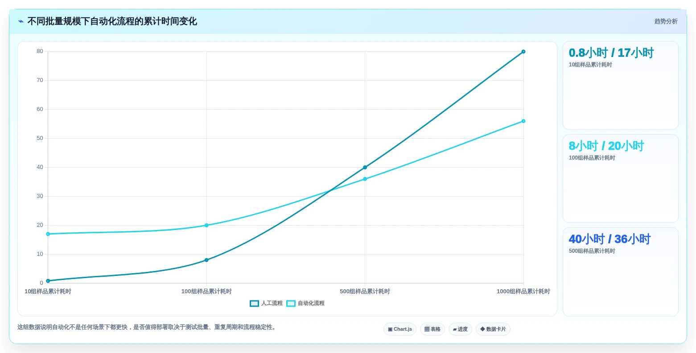Click the chart title 不同批量规模下自动化流程的累计时间变化
The image size is (696, 353).
pos(112,21)
